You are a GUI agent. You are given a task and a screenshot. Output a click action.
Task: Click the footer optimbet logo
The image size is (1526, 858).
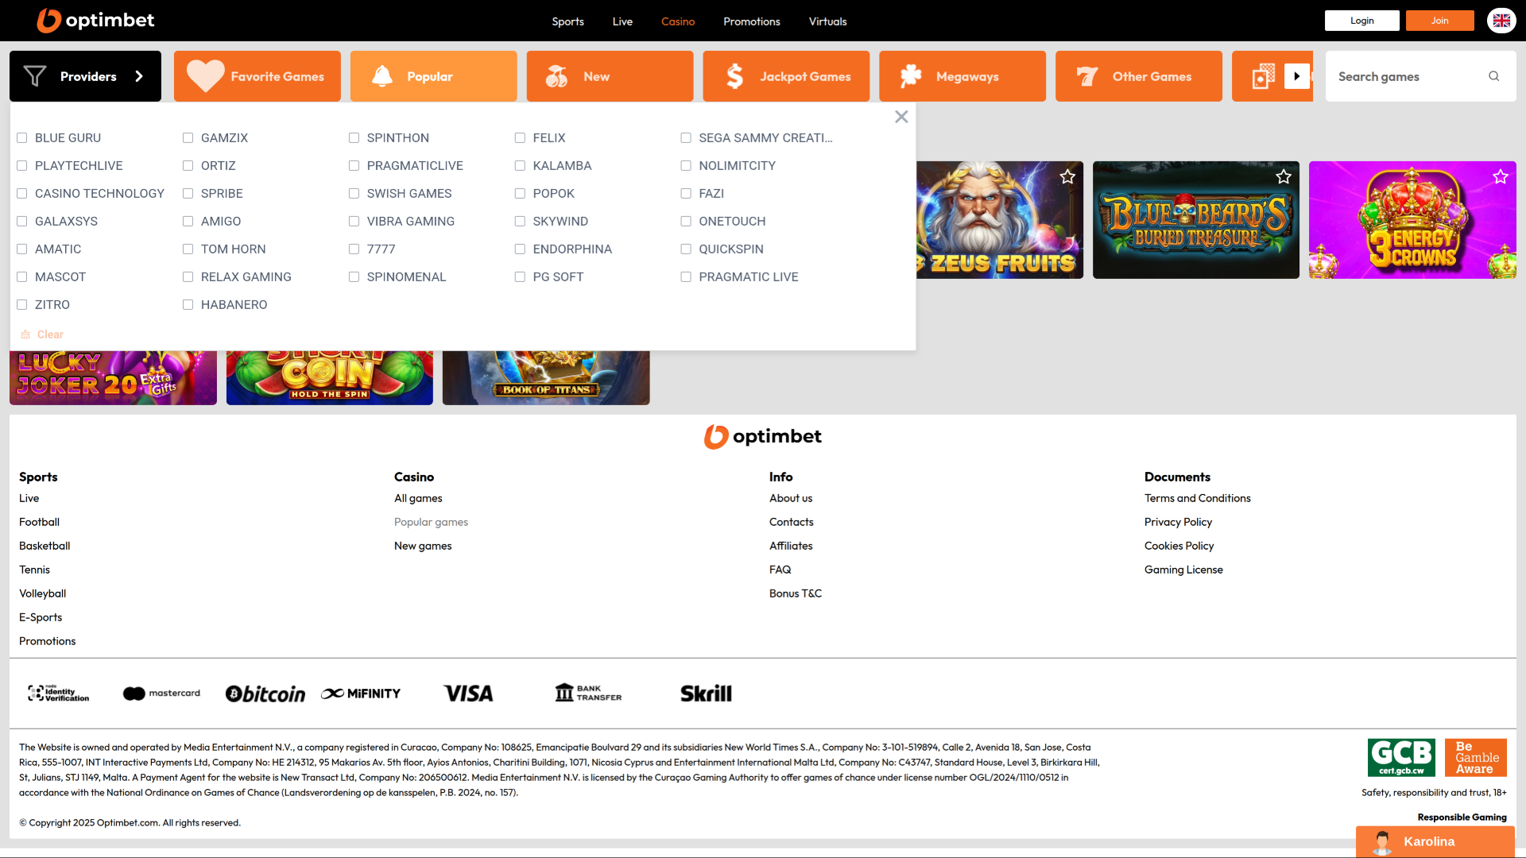pyautogui.click(x=763, y=436)
